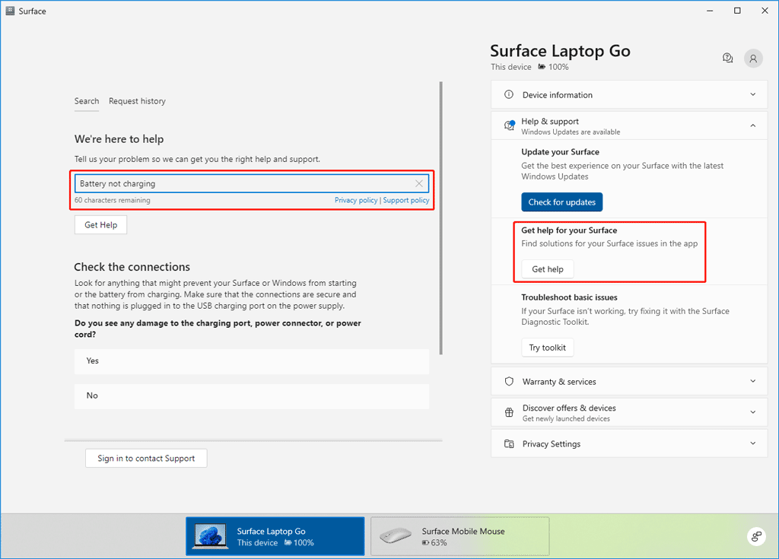
Task: Click the Get Help button under search box
Action: (x=101, y=224)
